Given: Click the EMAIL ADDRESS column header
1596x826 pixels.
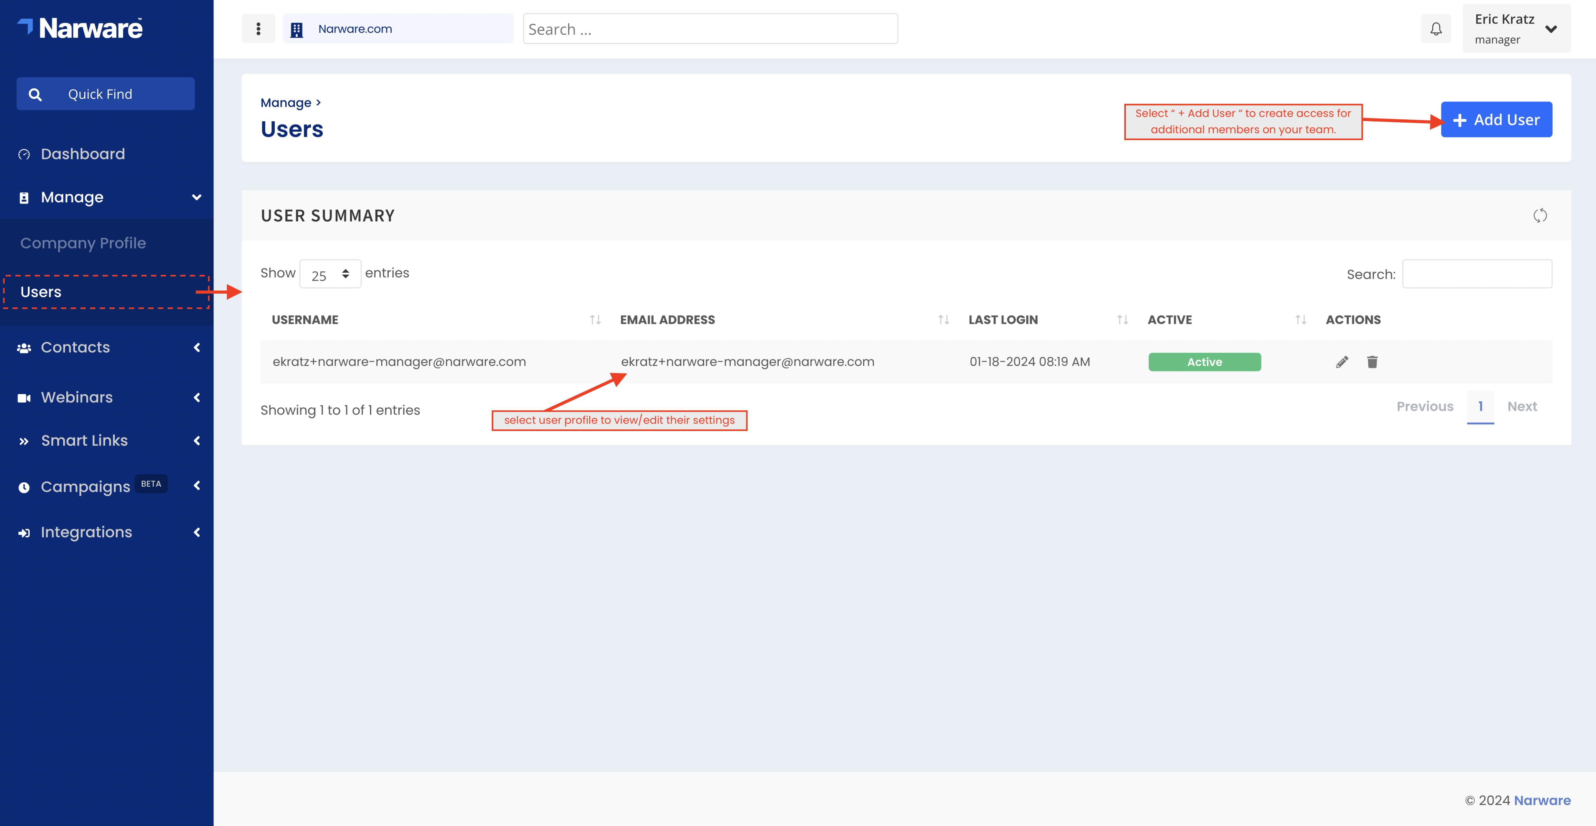Looking at the screenshot, I should click(667, 320).
